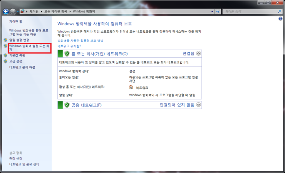The height and width of the screenshot is (173, 285).
Task: Open 네트워크 문제 해결 link
Action: (22, 67)
